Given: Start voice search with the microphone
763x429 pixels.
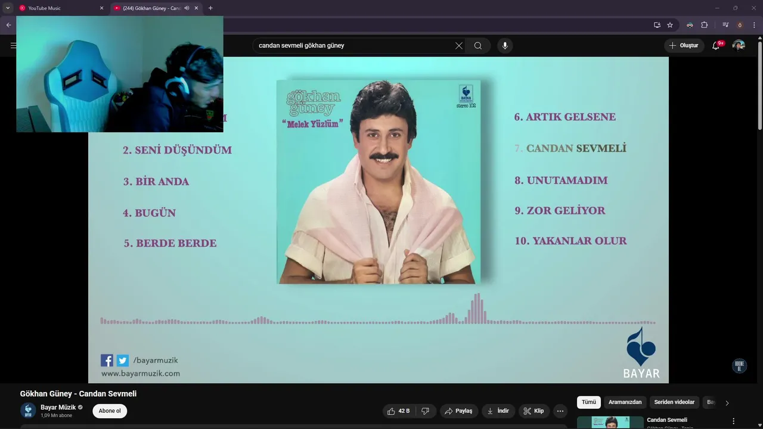Looking at the screenshot, I should [505, 45].
